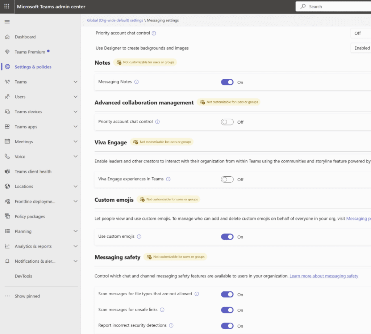The width and height of the screenshot is (371, 334).
Task: Expand the Users section chevron
Action: pyautogui.click(x=75, y=97)
